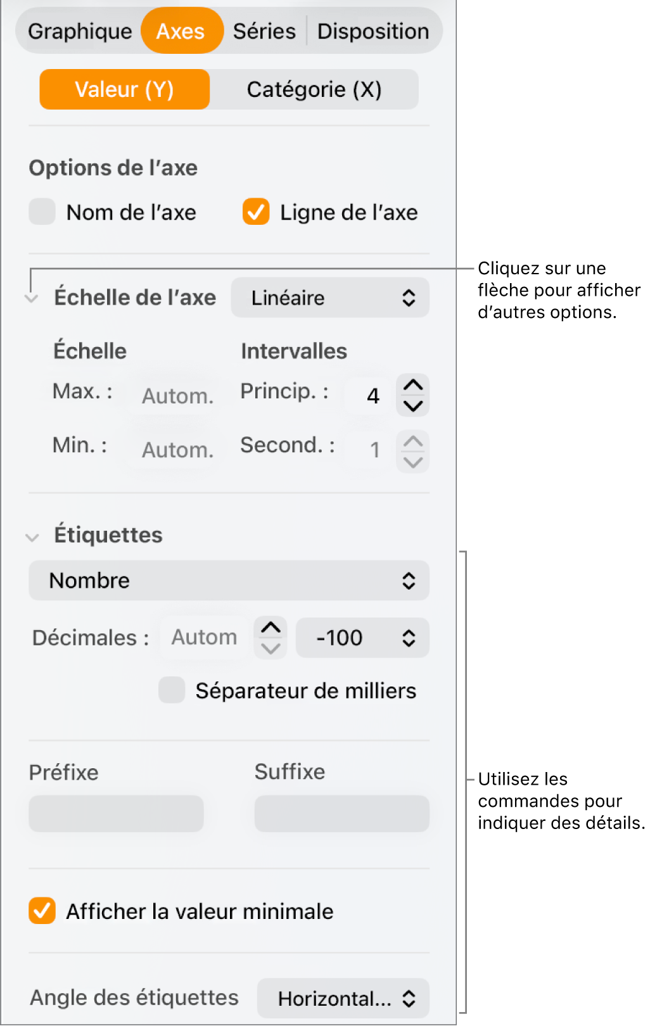Viewport: 662px width, 1026px height.
Task: Increase the Décimales value with the stepper
Action: (269, 628)
